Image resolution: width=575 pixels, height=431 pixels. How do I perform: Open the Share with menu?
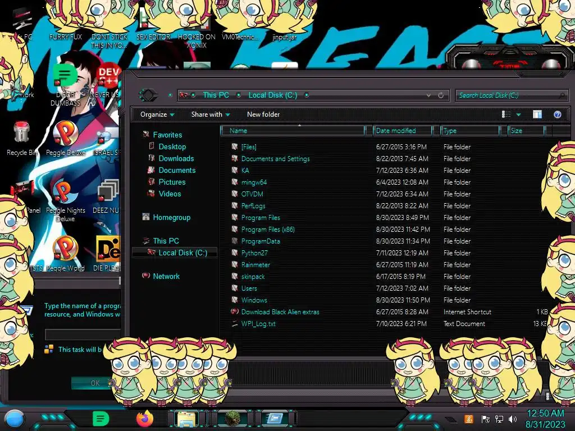coord(211,114)
